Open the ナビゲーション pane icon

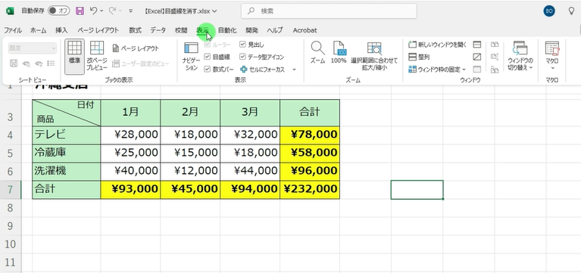point(191,56)
